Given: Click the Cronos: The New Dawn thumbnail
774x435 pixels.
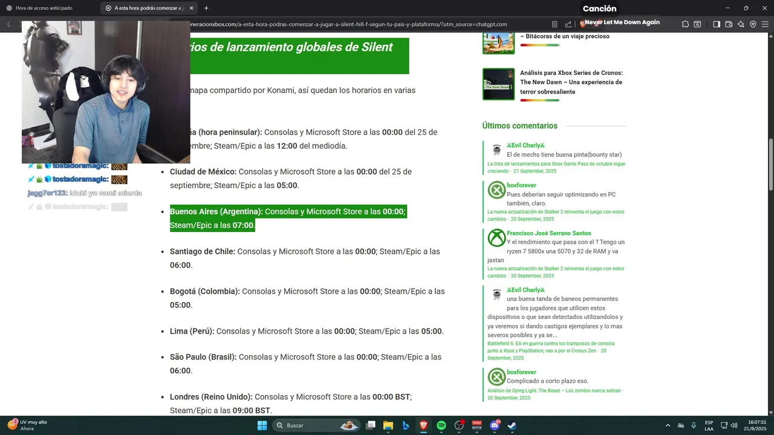Looking at the screenshot, I should tap(498, 84).
